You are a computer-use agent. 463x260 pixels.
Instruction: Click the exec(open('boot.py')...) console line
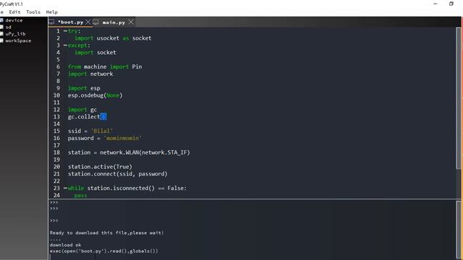104,251
